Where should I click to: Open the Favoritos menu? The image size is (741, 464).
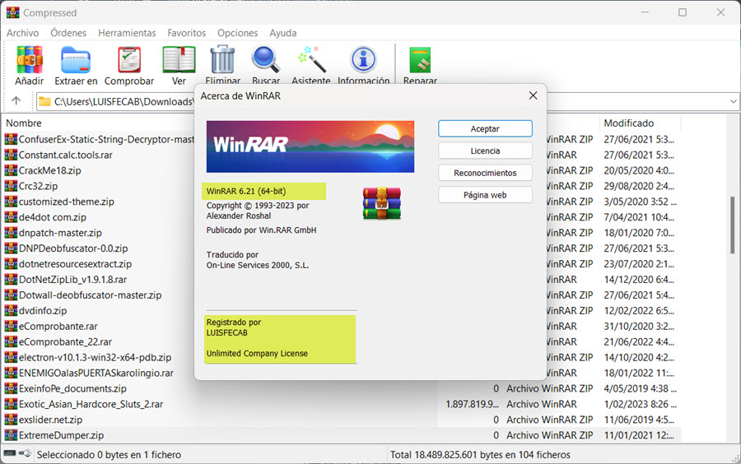point(187,33)
